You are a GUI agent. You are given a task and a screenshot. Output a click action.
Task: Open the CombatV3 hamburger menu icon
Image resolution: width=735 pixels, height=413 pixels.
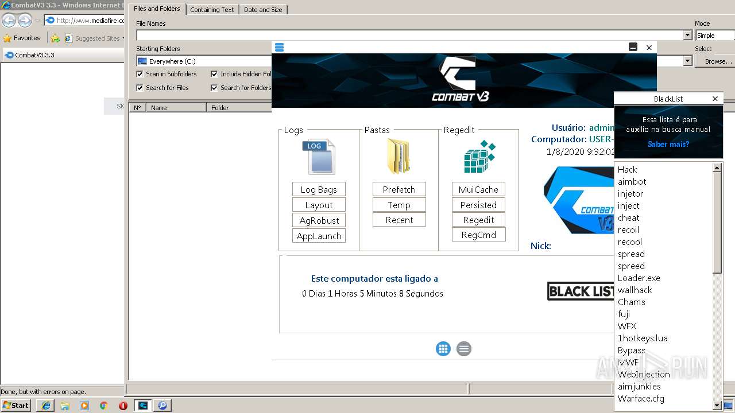[x=280, y=48]
